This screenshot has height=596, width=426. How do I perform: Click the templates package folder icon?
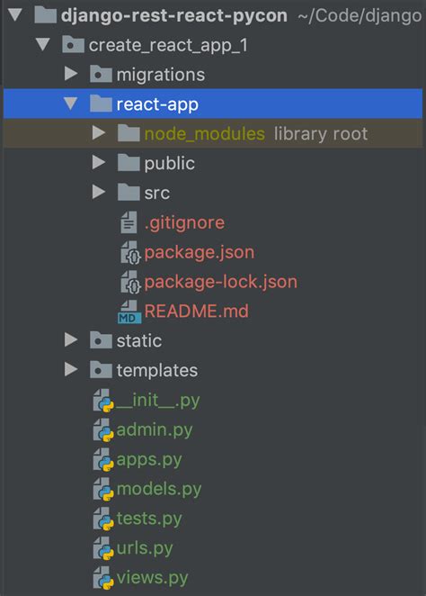pos(101,370)
